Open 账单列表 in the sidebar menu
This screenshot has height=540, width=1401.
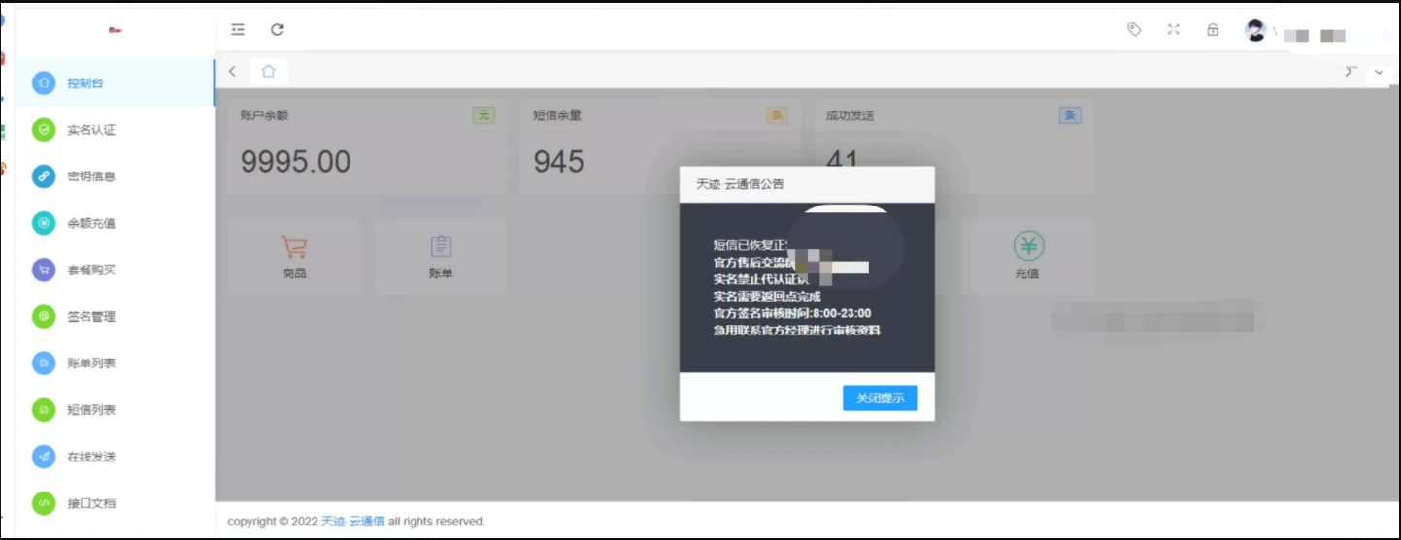[91, 364]
